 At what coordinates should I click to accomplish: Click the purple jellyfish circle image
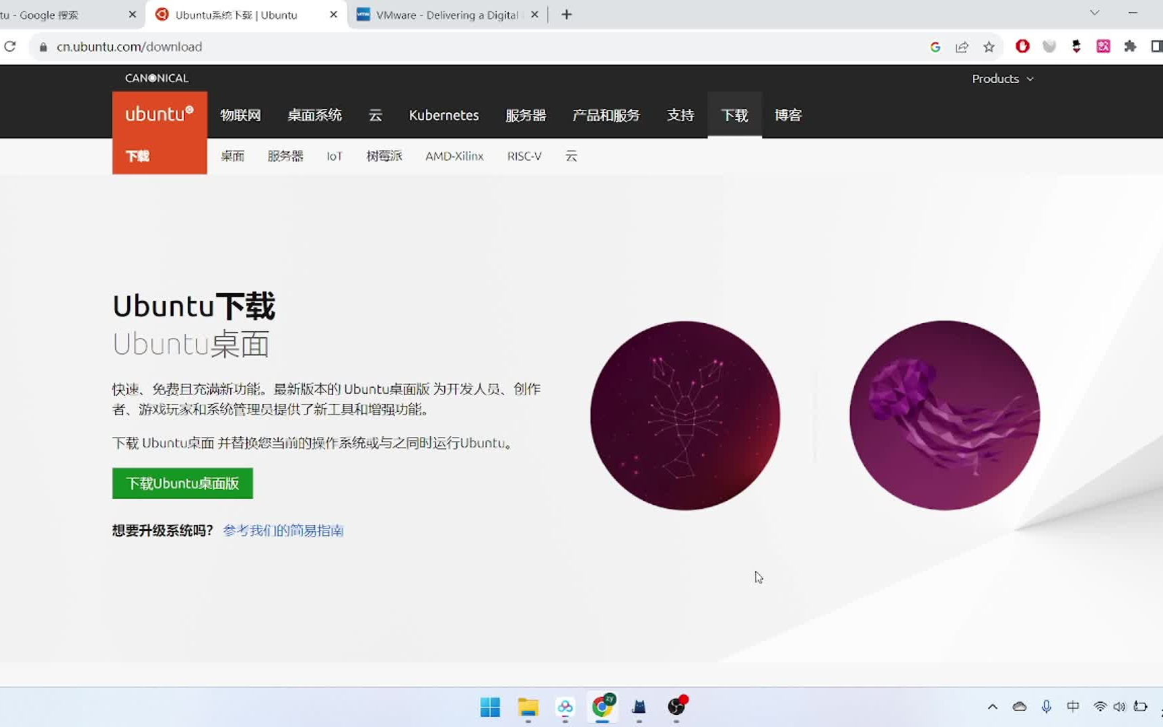tap(944, 415)
